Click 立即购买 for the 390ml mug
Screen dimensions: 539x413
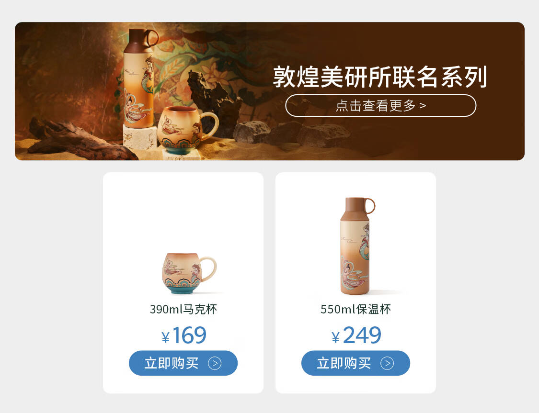(x=183, y=363)
